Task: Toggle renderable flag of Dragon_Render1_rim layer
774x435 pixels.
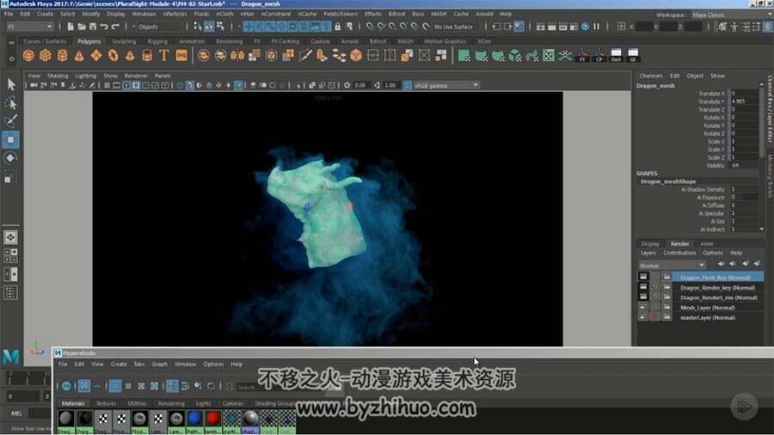Action: click(643, 297)
